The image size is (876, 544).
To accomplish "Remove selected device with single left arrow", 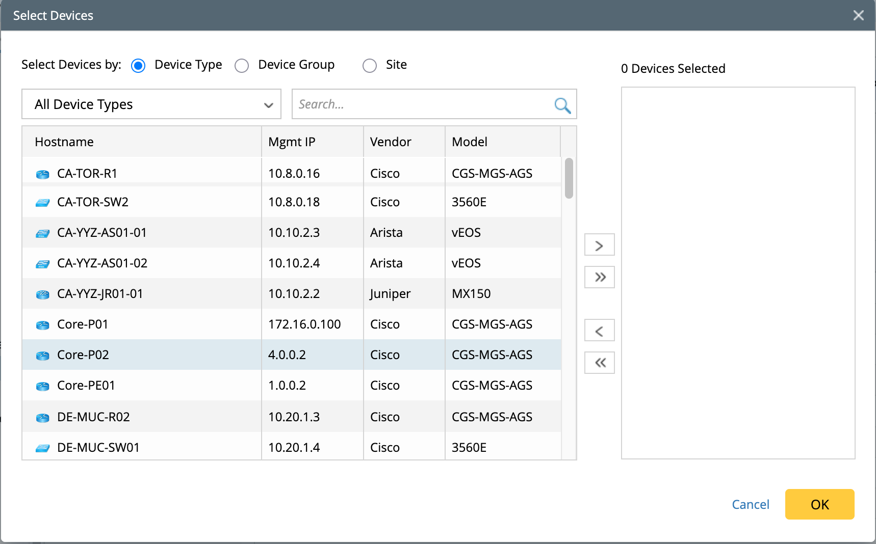I will point(599,331).
